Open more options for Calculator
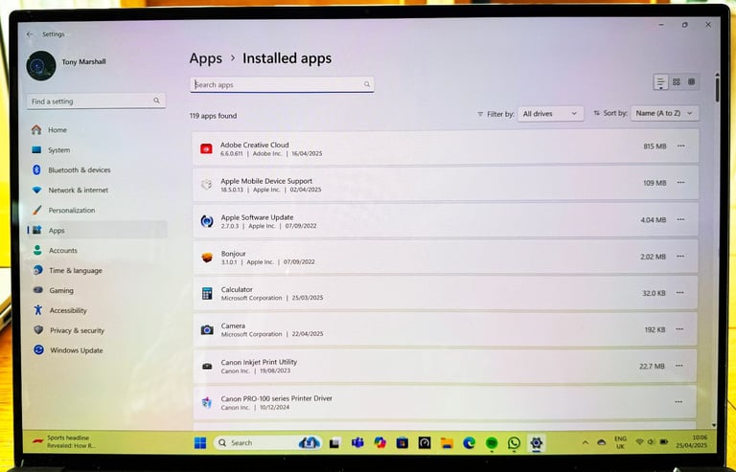Screen dimensions: 736x472 pos(679,293)
